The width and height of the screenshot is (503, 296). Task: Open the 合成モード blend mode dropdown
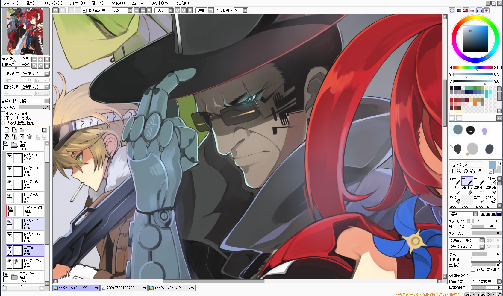pos(47,101)
